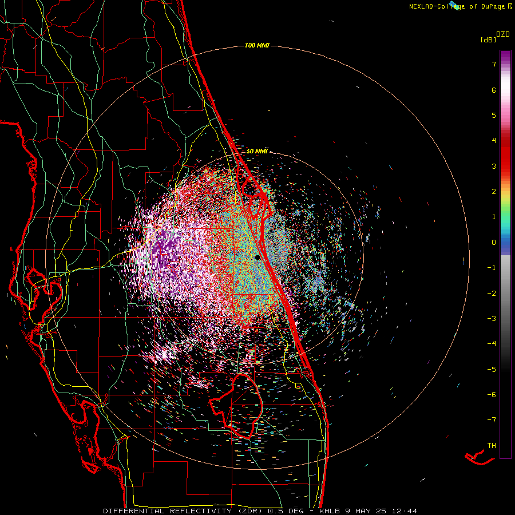Click the -4 dB tick label on the scale
The width and height of the screenshot is (515, 515).
click(492, 344)
